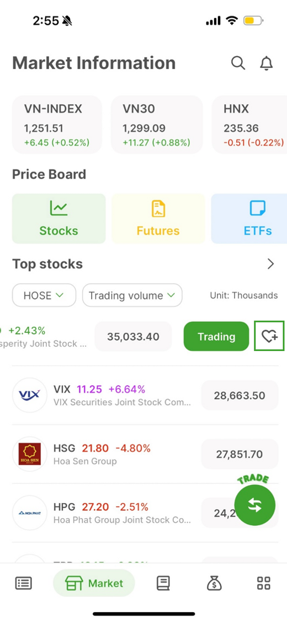
Task: Open the Stocks price board tile
Action: coord(59,219)
